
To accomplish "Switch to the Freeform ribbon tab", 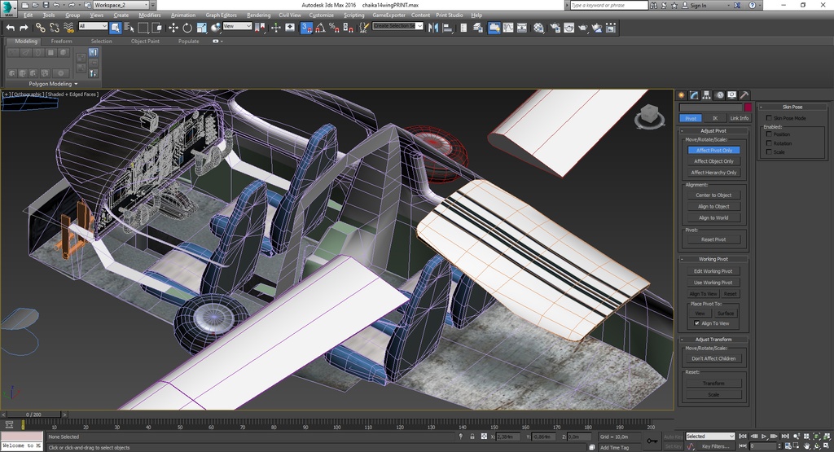I will [62, 41].
